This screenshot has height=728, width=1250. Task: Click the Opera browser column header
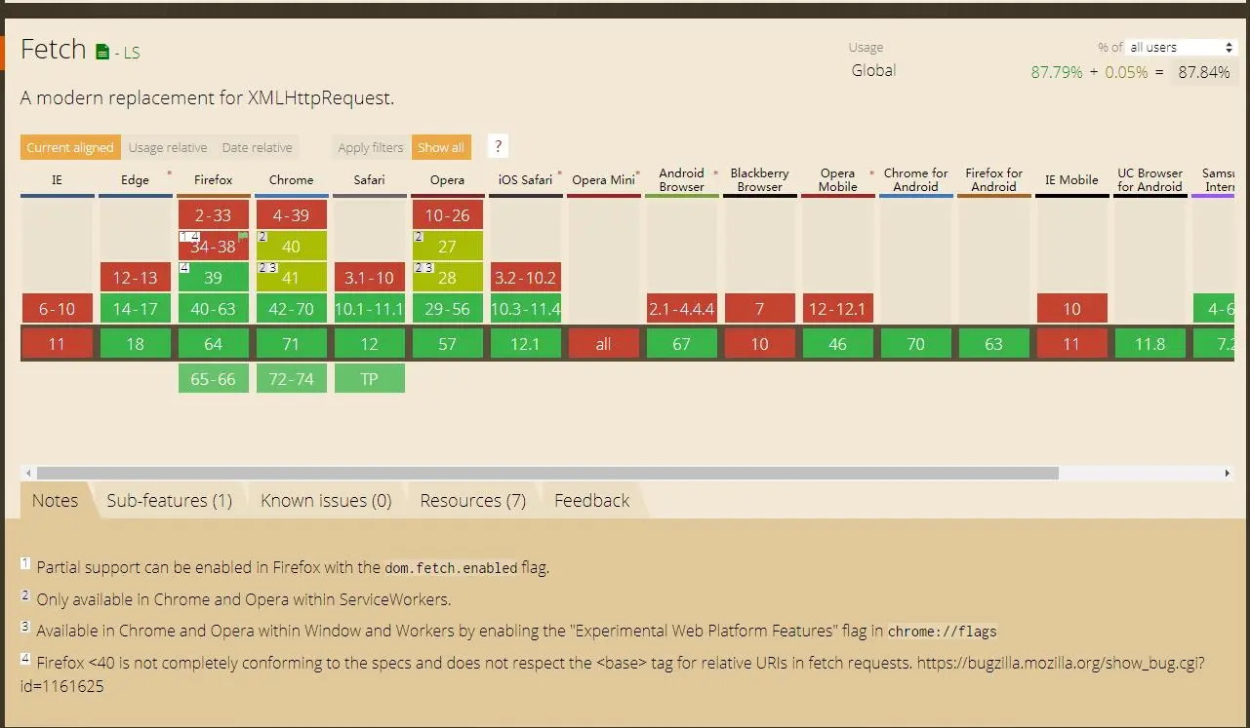pyautogui.click(x=447, y=180)
